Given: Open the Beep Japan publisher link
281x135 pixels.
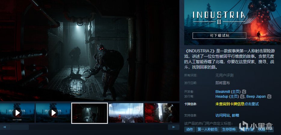Looking at the screenshot, I should [x=256, y=97].
